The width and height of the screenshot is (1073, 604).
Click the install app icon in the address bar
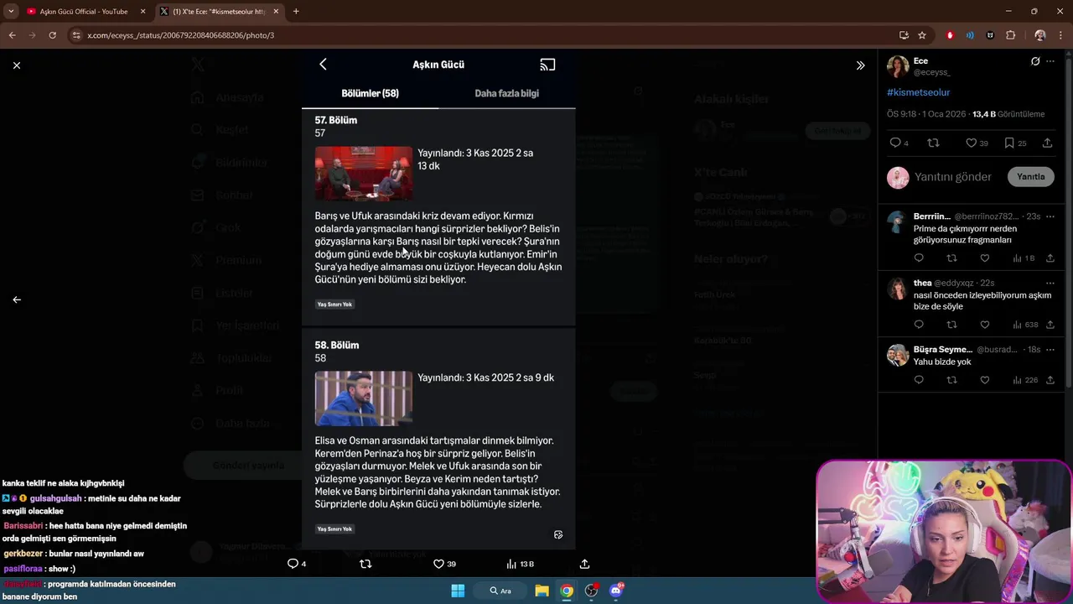click(x=904, y=35)
